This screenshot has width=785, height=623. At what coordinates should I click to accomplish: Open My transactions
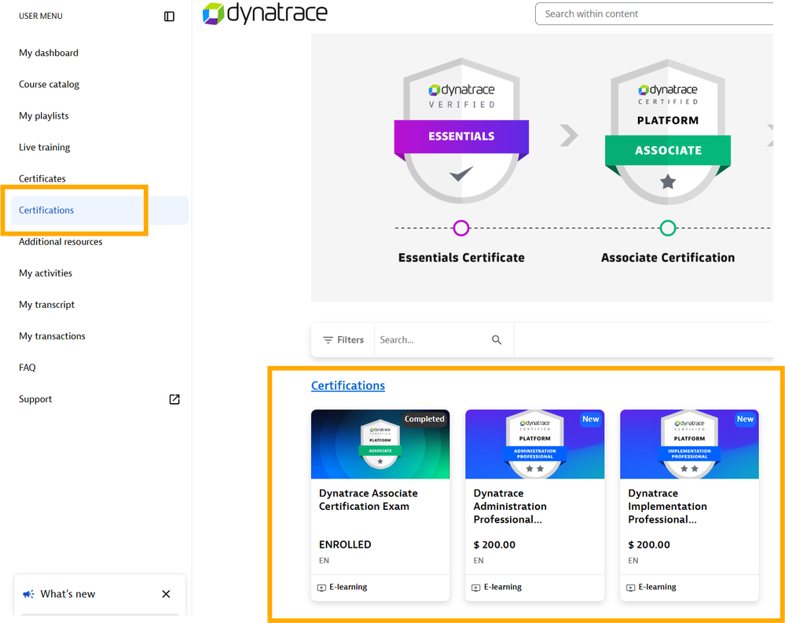tap(52, 336)
